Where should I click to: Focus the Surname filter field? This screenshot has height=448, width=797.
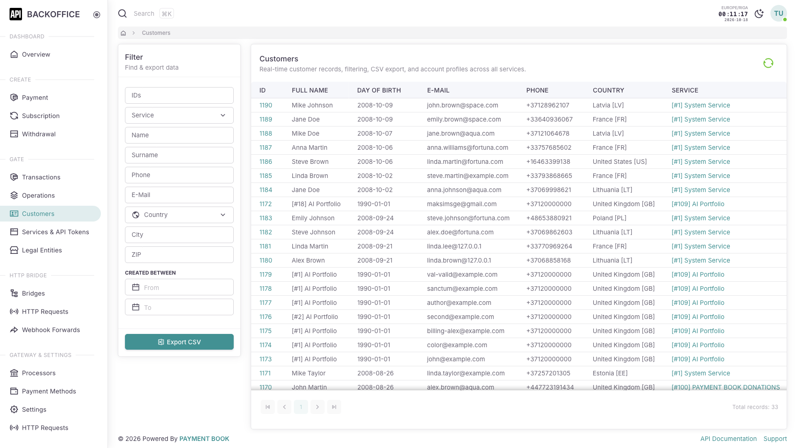[x=179, y=155]
